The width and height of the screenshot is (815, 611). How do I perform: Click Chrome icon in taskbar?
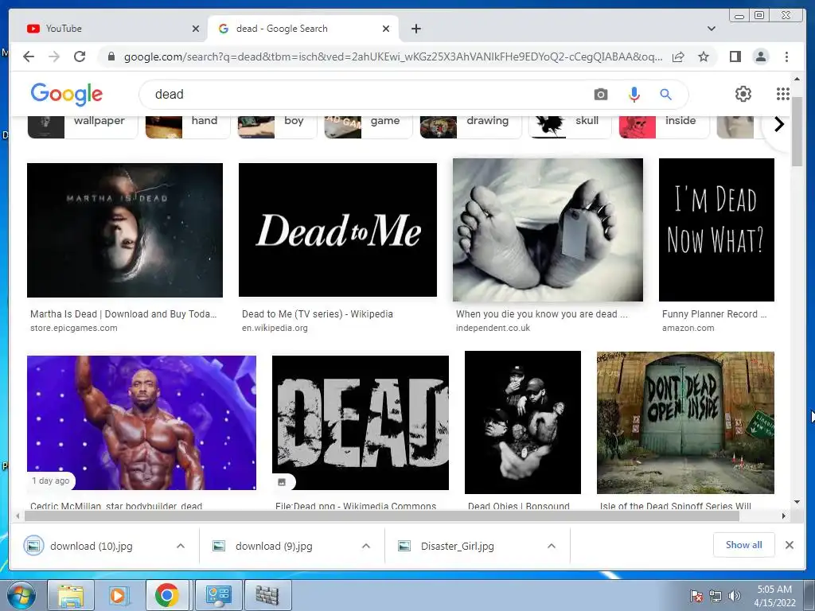(166, 595)
